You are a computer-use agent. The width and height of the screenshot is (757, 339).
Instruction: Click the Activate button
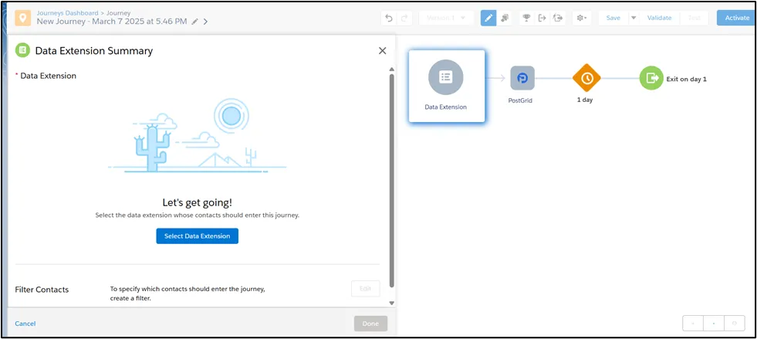tap(737, 18)
